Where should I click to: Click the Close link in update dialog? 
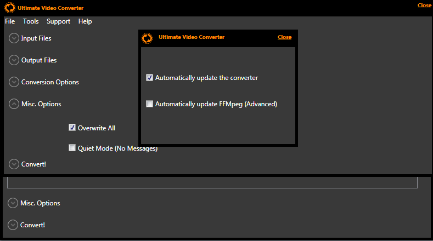[284, 37]
